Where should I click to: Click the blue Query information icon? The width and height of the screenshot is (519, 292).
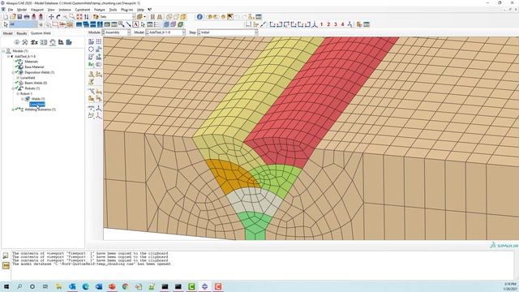coord(199,16)
